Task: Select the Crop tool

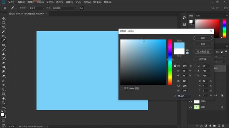Action: [x=3, y=36]
